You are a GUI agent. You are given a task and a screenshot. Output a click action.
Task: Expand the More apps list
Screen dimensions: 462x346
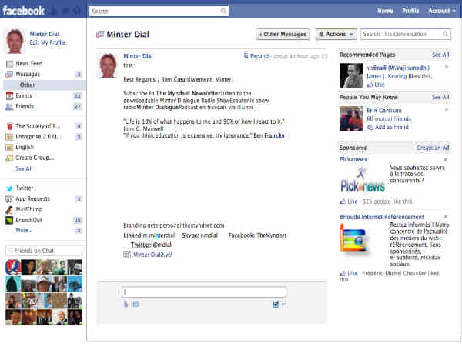pyautogui.click(x=24, y=231)
